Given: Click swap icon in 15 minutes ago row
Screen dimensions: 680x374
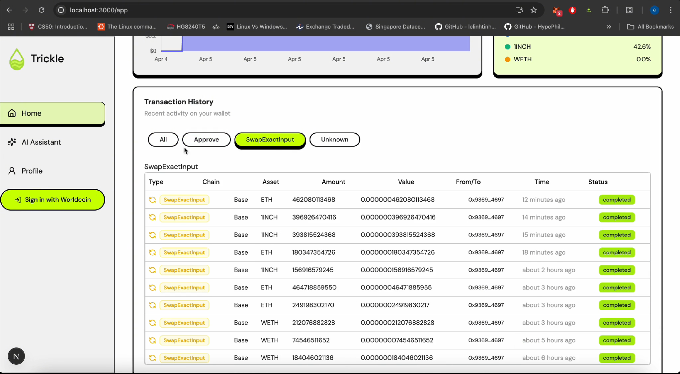Looking at the screenshot, I should click(x=152, y=235).
